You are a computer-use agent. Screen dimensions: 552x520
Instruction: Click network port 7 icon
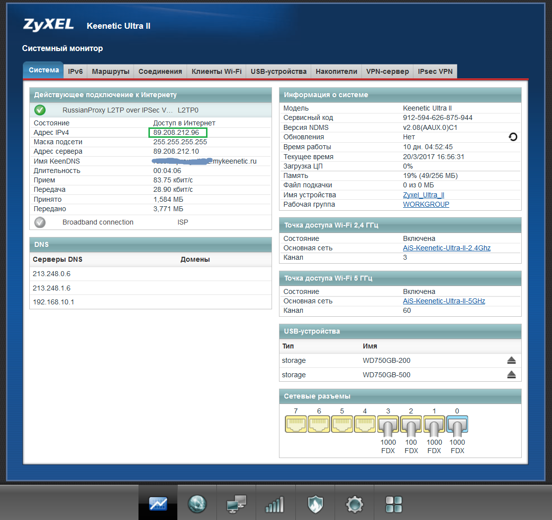pos(296,424)
